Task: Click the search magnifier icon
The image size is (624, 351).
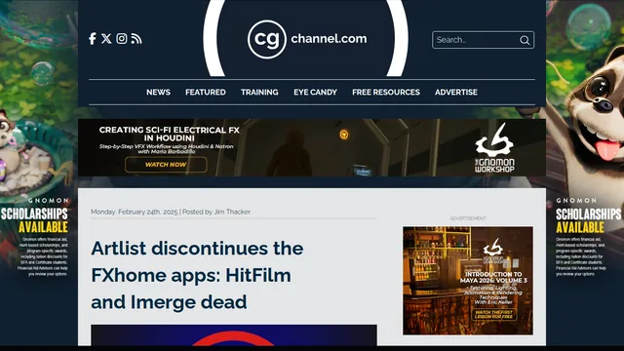Action: point(525,40)
